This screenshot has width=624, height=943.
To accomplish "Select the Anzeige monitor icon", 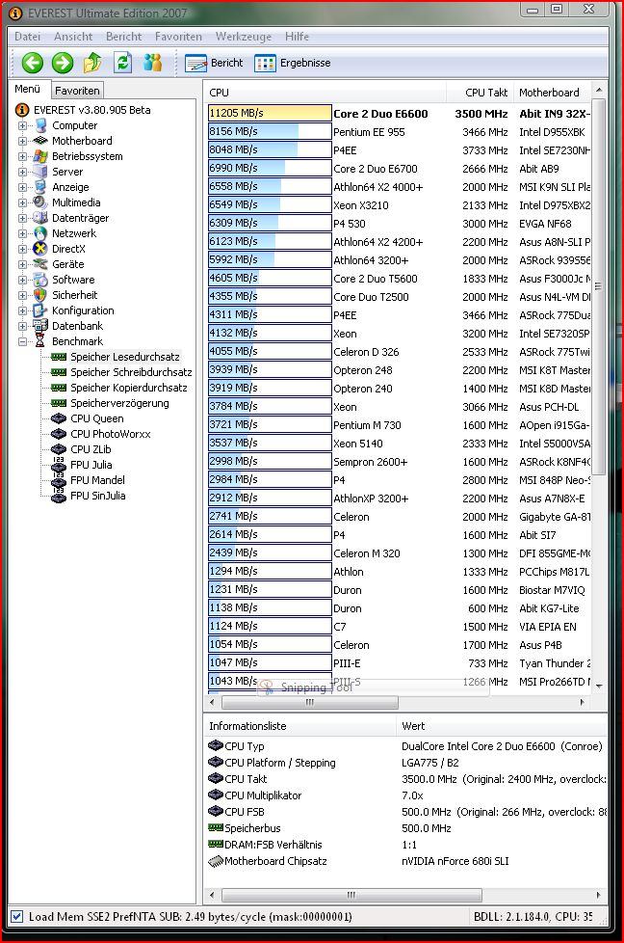I will 40,187.
